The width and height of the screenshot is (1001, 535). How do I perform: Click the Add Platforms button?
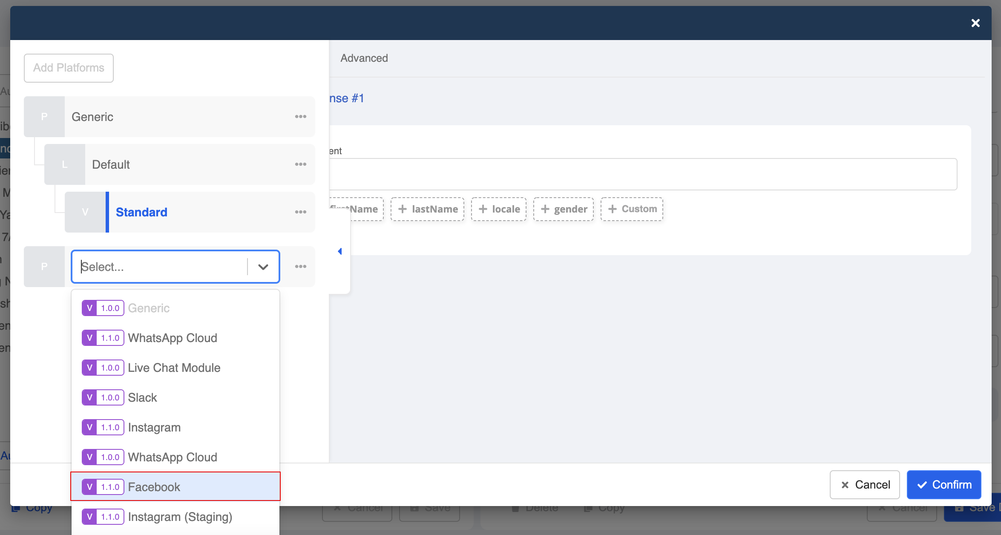[x=69, y=68]
